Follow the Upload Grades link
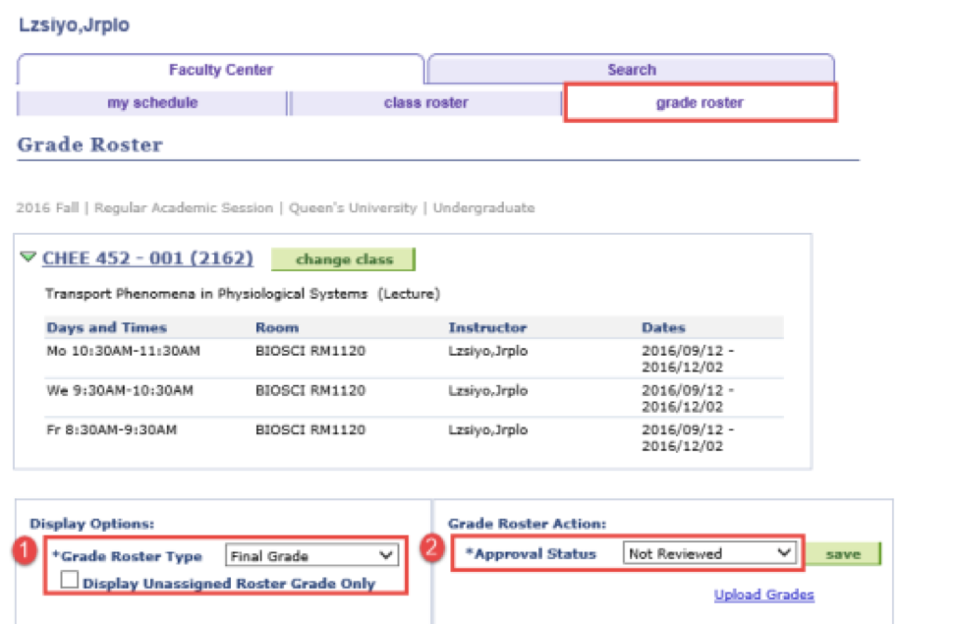Screen dimensions: 957x624 coord(763,595)
